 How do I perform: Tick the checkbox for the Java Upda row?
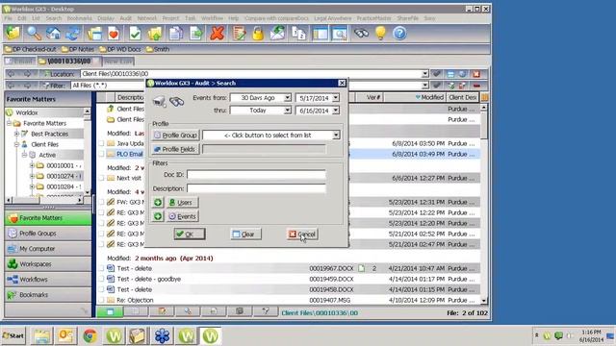click(x=101, y=143)
